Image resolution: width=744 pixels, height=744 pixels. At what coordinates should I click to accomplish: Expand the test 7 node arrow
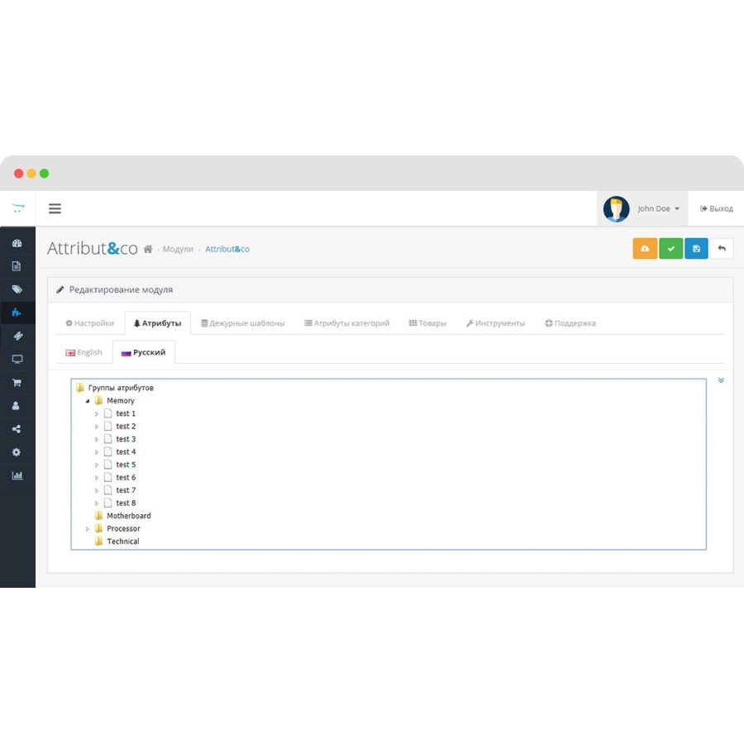tap(97, 490)
